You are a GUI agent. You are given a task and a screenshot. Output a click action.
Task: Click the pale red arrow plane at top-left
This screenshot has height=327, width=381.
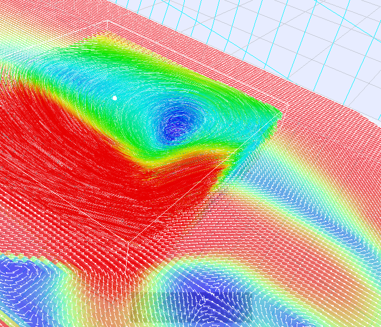(36, 24)
